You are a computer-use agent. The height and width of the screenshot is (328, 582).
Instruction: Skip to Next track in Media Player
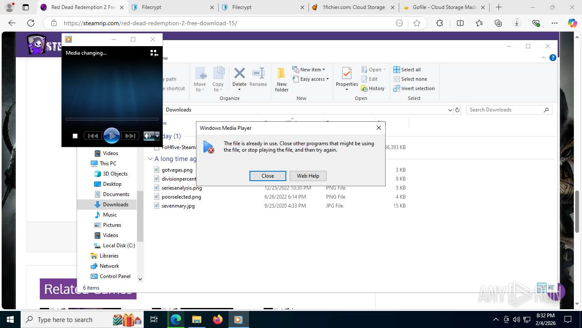[x=130, y=136]
